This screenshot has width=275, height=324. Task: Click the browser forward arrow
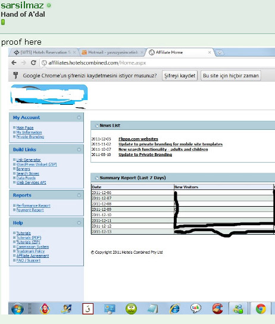24,63
